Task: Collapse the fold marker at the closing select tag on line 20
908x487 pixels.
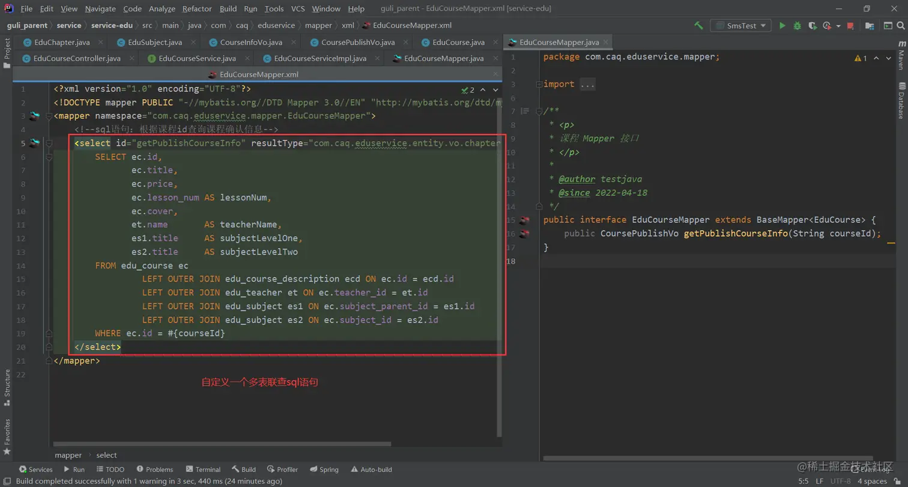Action: point(49,347)
